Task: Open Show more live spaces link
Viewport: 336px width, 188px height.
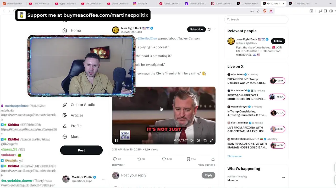Action: 234,156
